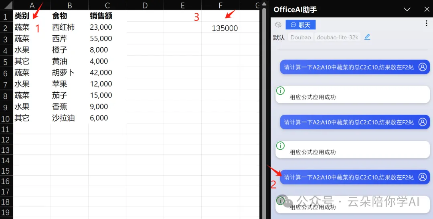The image size is (433, 219).
Task: Click the scroll-up arrow of the sheet scrollbar
Action: pyautogui.click(x=264, y=4)
